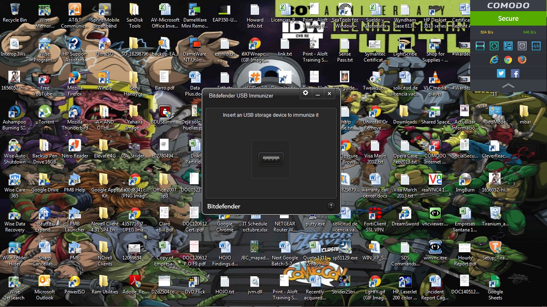Select the Ram Utilities folder
547x307 pixels.
pyautogui.click(x=105, y=285)
